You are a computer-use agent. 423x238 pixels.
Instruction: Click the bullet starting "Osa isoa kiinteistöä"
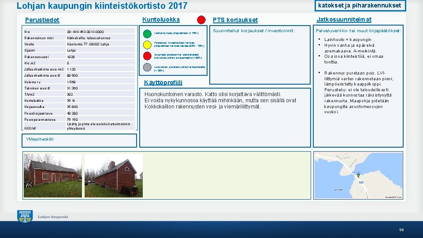354,59
